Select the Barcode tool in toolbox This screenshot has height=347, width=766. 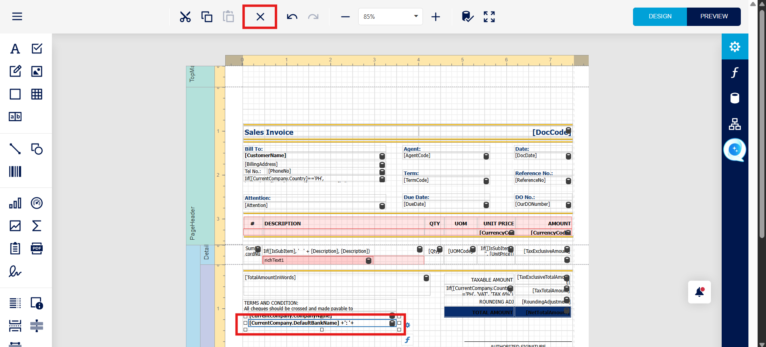(x=15, y=172)
